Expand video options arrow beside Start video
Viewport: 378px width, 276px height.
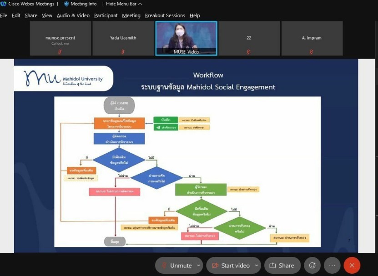(257, 266)
